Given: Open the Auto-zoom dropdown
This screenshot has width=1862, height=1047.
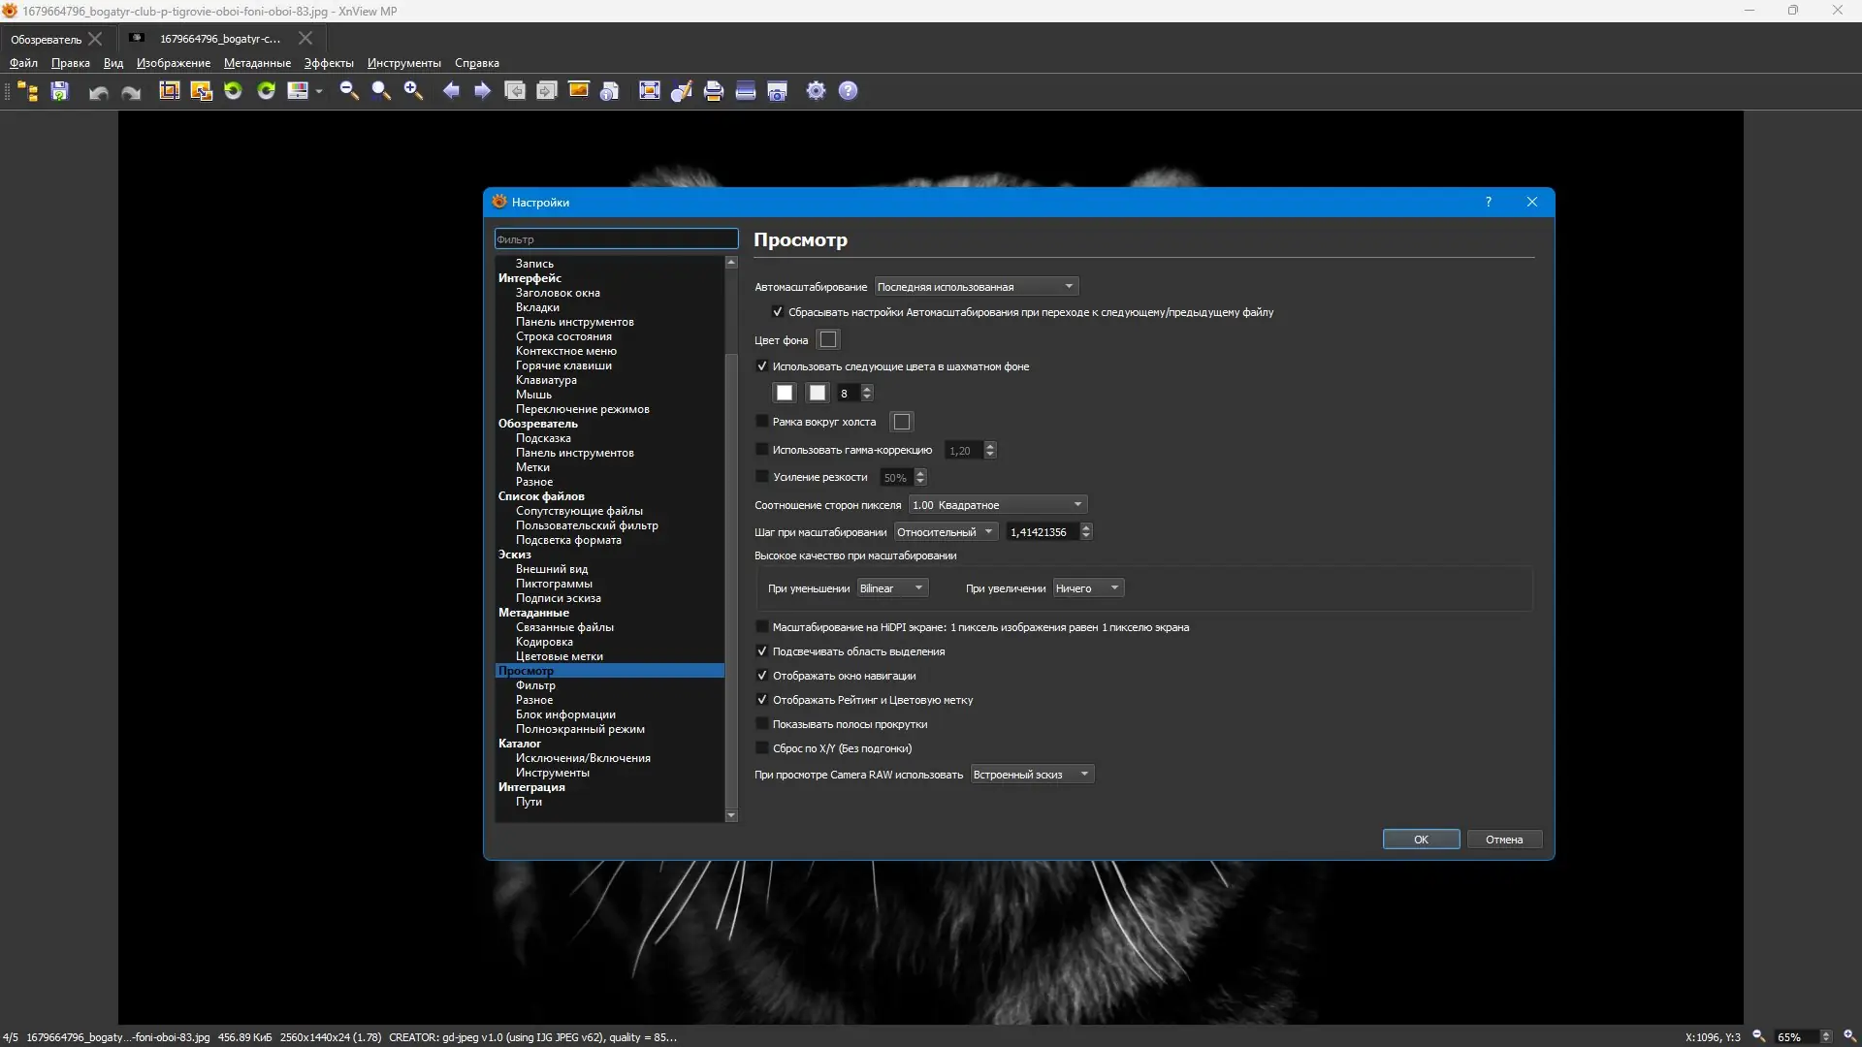Looking at the screenshot, I should [977, 287].
